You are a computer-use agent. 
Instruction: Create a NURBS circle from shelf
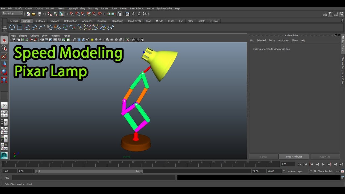[12, 27]
